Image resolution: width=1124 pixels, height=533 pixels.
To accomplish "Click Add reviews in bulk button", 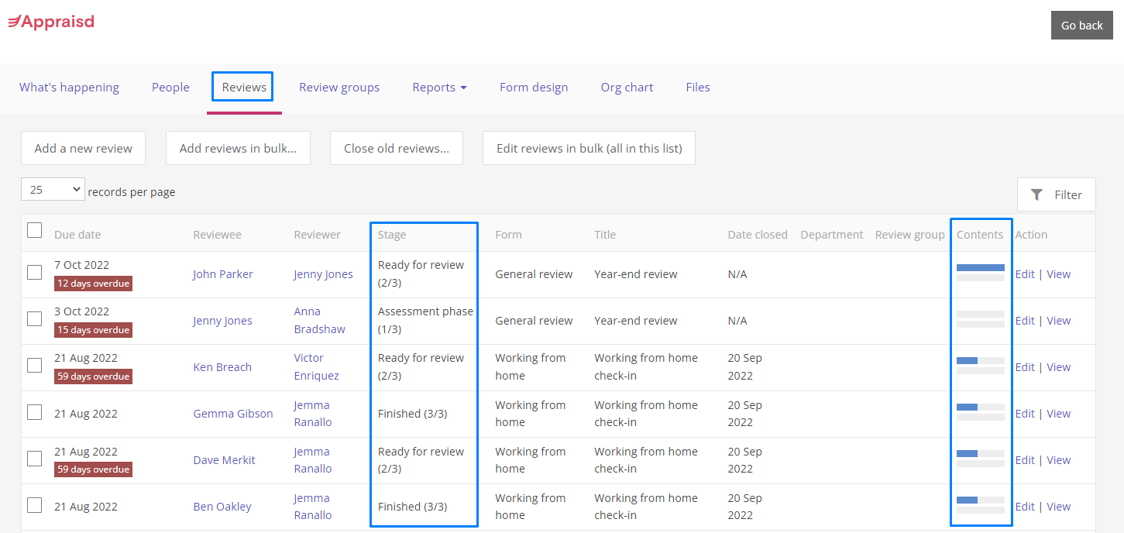I will point(238,148).
